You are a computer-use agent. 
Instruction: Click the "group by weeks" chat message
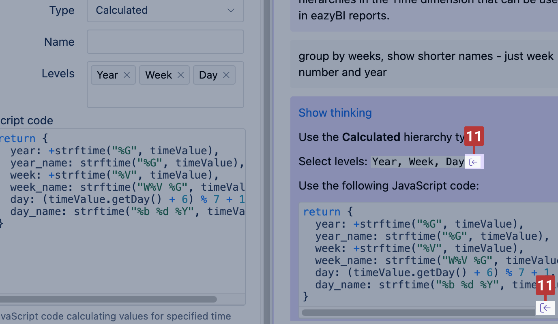click(426, 64)
